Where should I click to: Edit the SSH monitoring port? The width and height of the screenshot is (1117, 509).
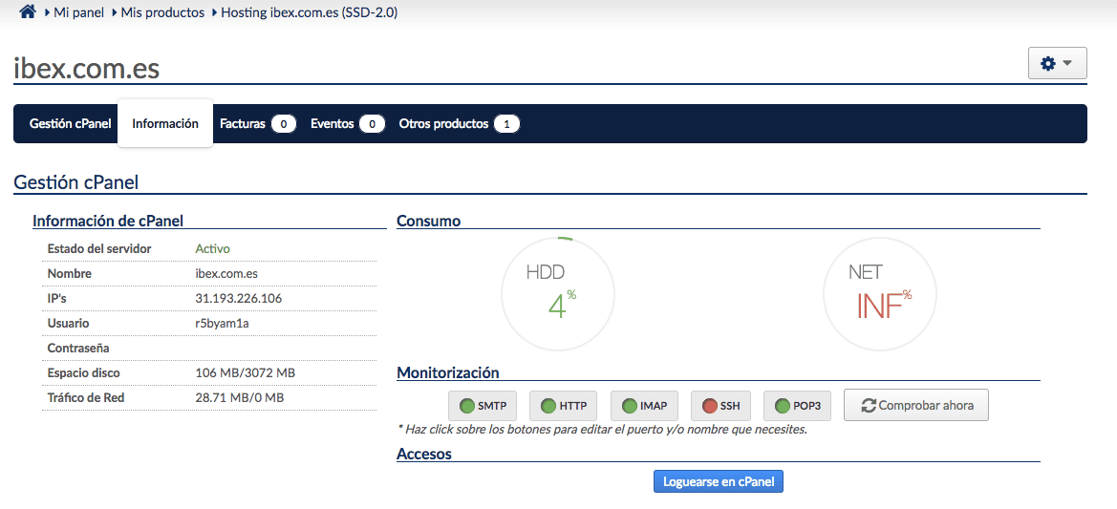click(720, 407)
